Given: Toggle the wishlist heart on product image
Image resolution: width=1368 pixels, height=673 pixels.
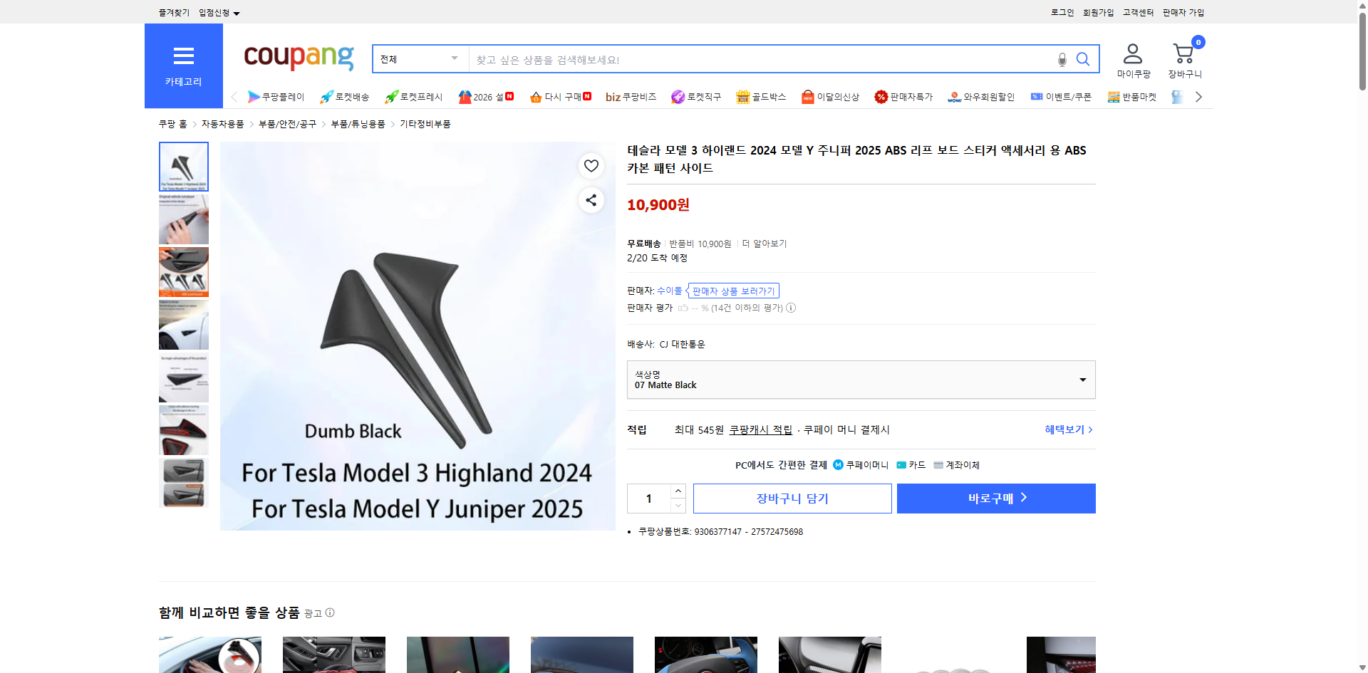Looking at the screenshot, I should (591, 166).
